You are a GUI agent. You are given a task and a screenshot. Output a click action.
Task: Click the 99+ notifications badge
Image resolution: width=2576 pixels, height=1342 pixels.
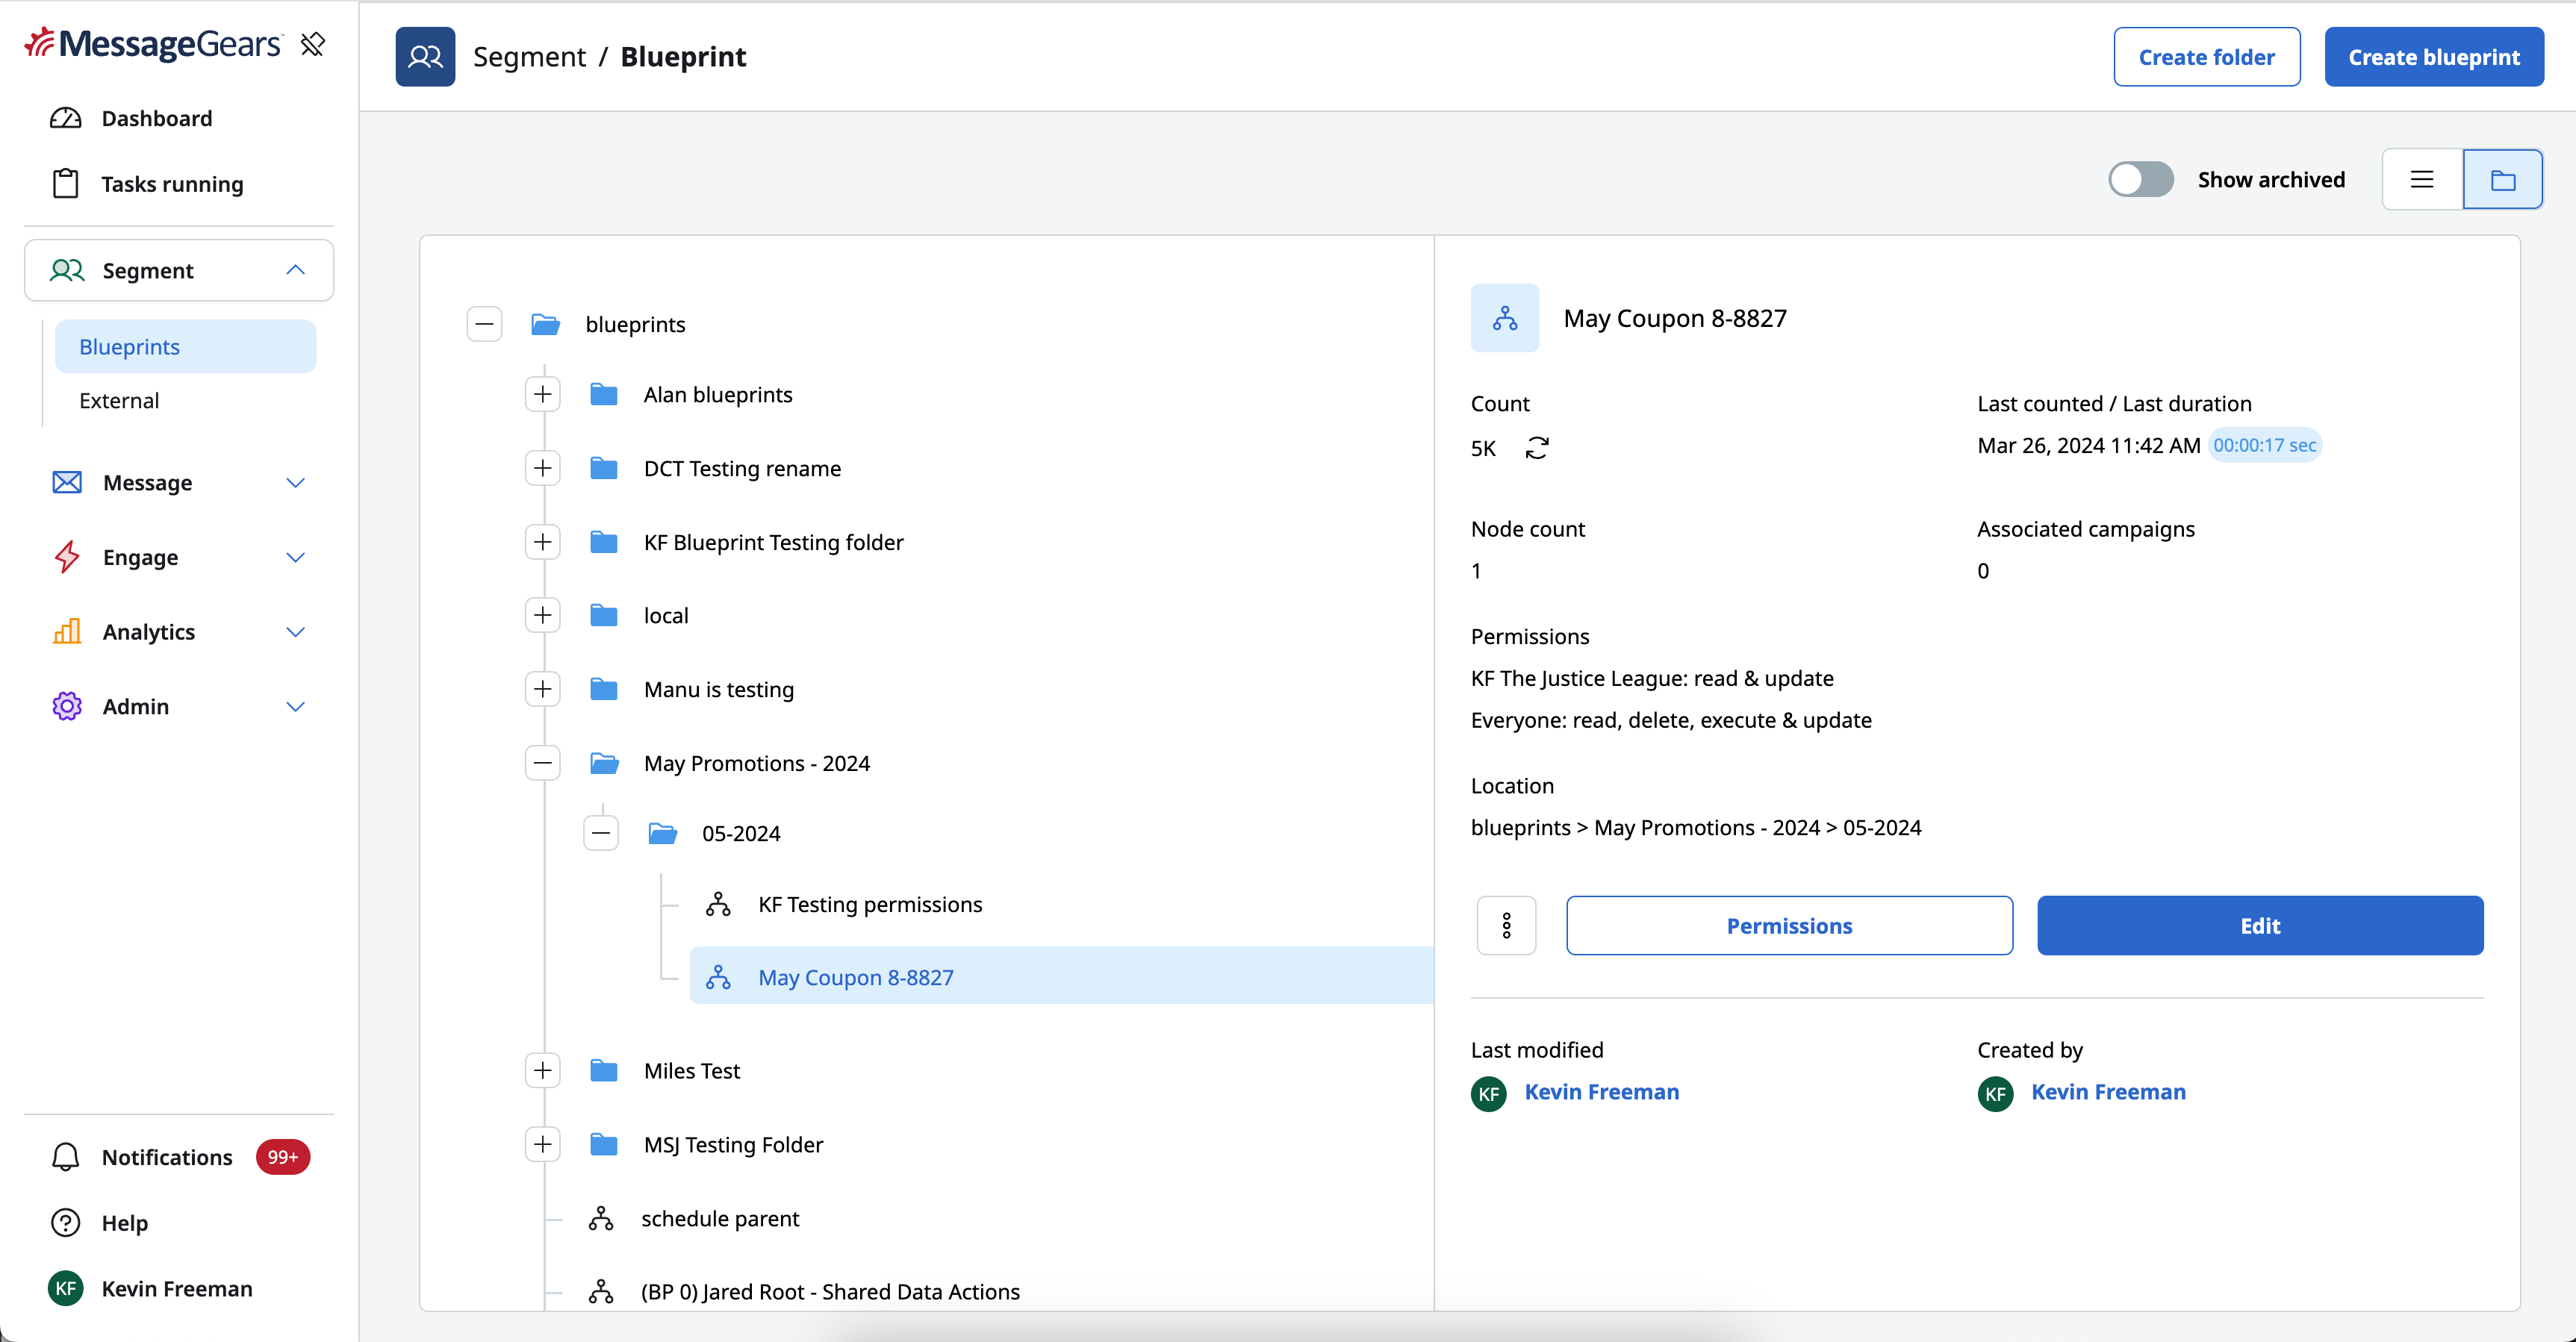click(x=283, y=1156)
